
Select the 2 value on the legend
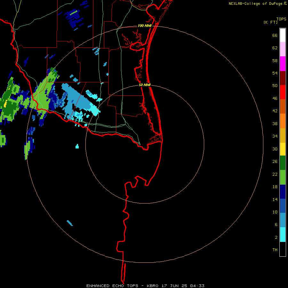[x=276, y=237]
